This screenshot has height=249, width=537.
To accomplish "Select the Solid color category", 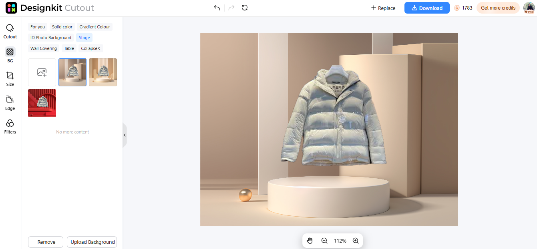I will coord(62,27).
